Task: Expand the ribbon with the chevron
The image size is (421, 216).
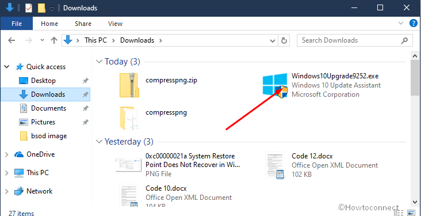Action: (x=401, y=23)
